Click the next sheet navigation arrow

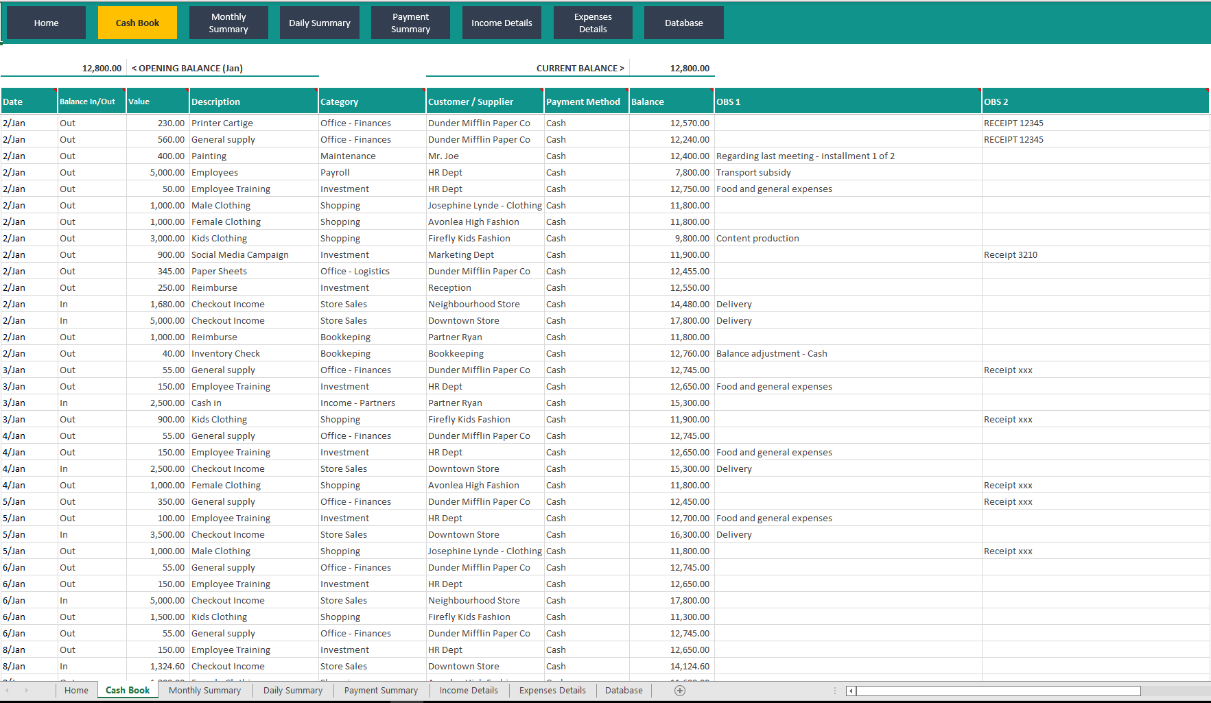[x=26, y=690]
